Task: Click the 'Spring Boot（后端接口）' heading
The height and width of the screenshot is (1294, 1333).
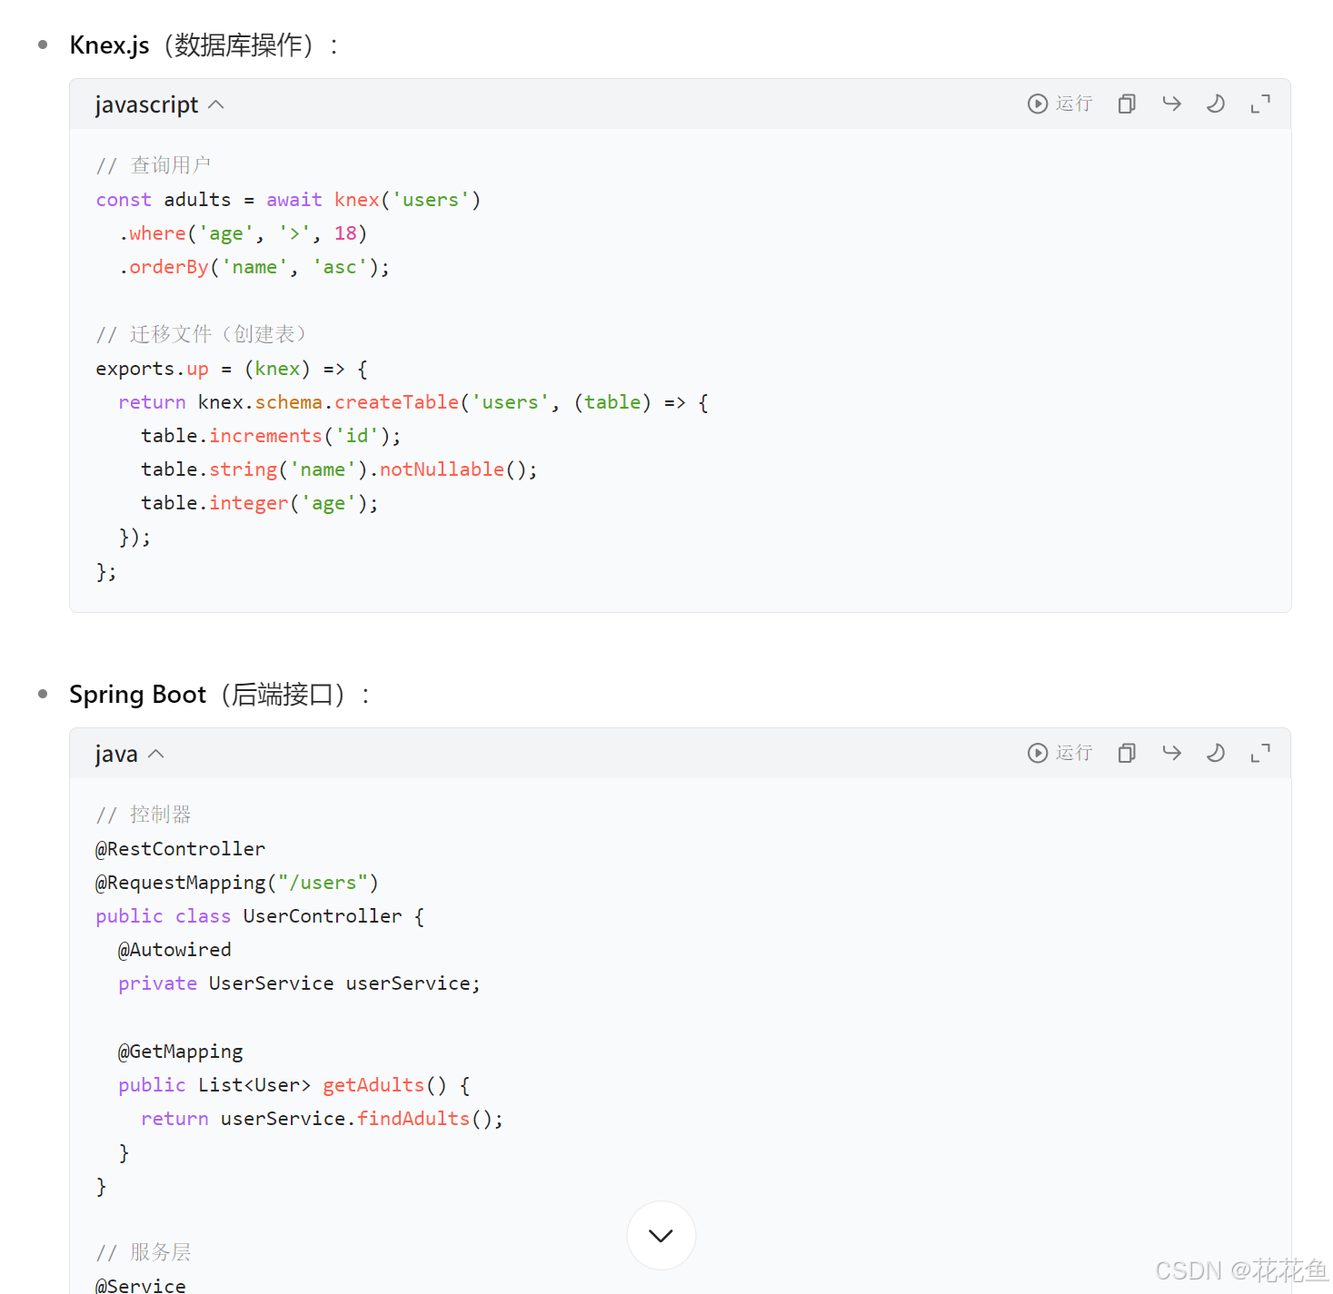Action: (220, 695)
